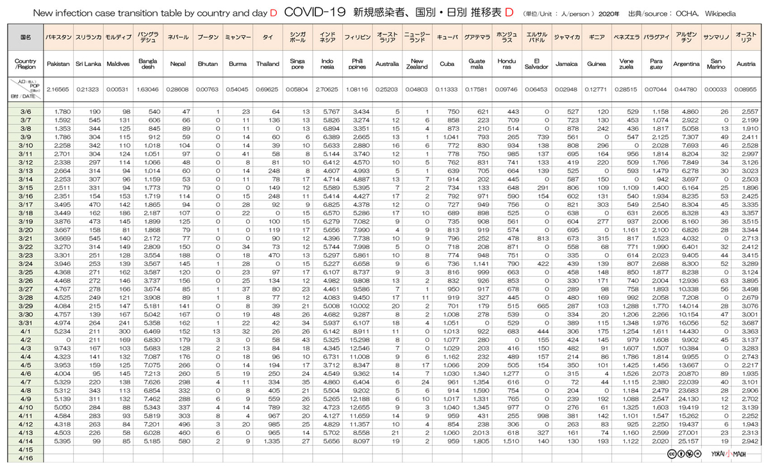Select the Cuba column header
This screenshot has height=467, width=769.
pos(447,64)
